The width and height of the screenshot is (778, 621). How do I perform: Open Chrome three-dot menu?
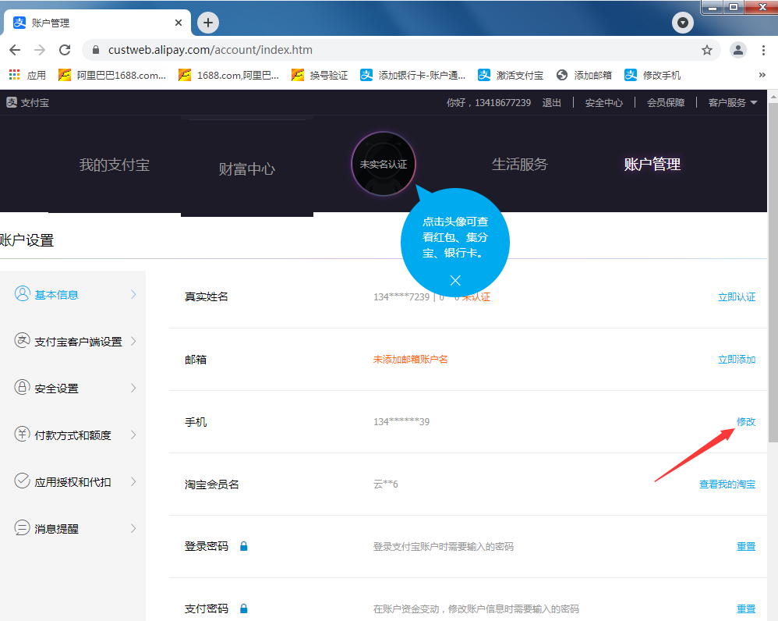tap(763, 50)
